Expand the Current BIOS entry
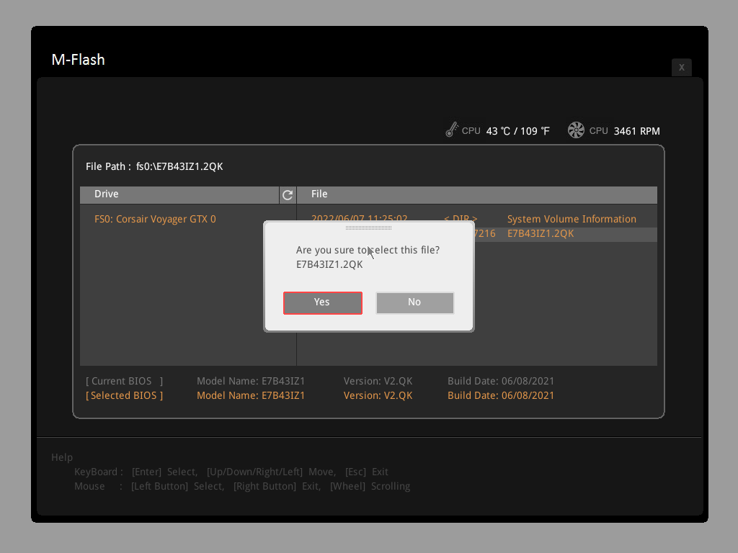The image size is (738, 553). click(123, 381)
